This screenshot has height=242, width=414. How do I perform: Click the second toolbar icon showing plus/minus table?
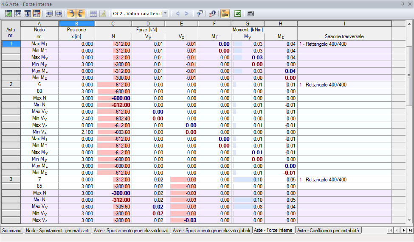click(18, 14)
